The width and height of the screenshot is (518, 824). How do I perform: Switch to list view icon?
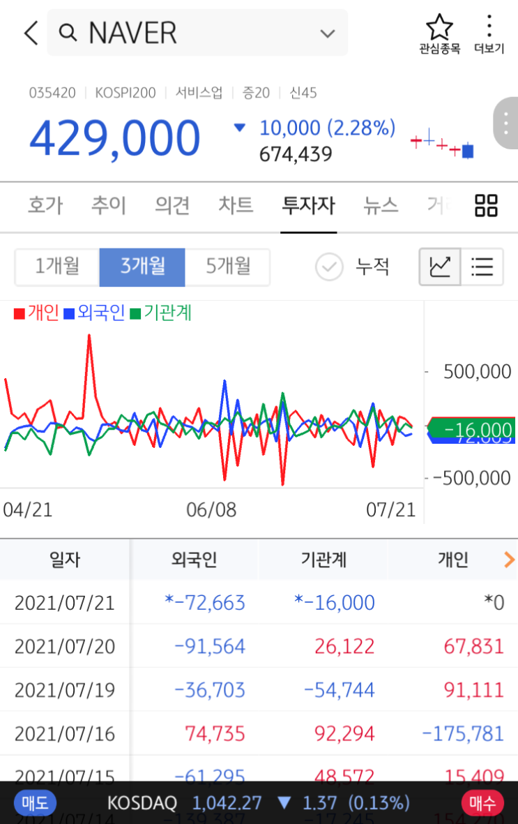[482, 267]
